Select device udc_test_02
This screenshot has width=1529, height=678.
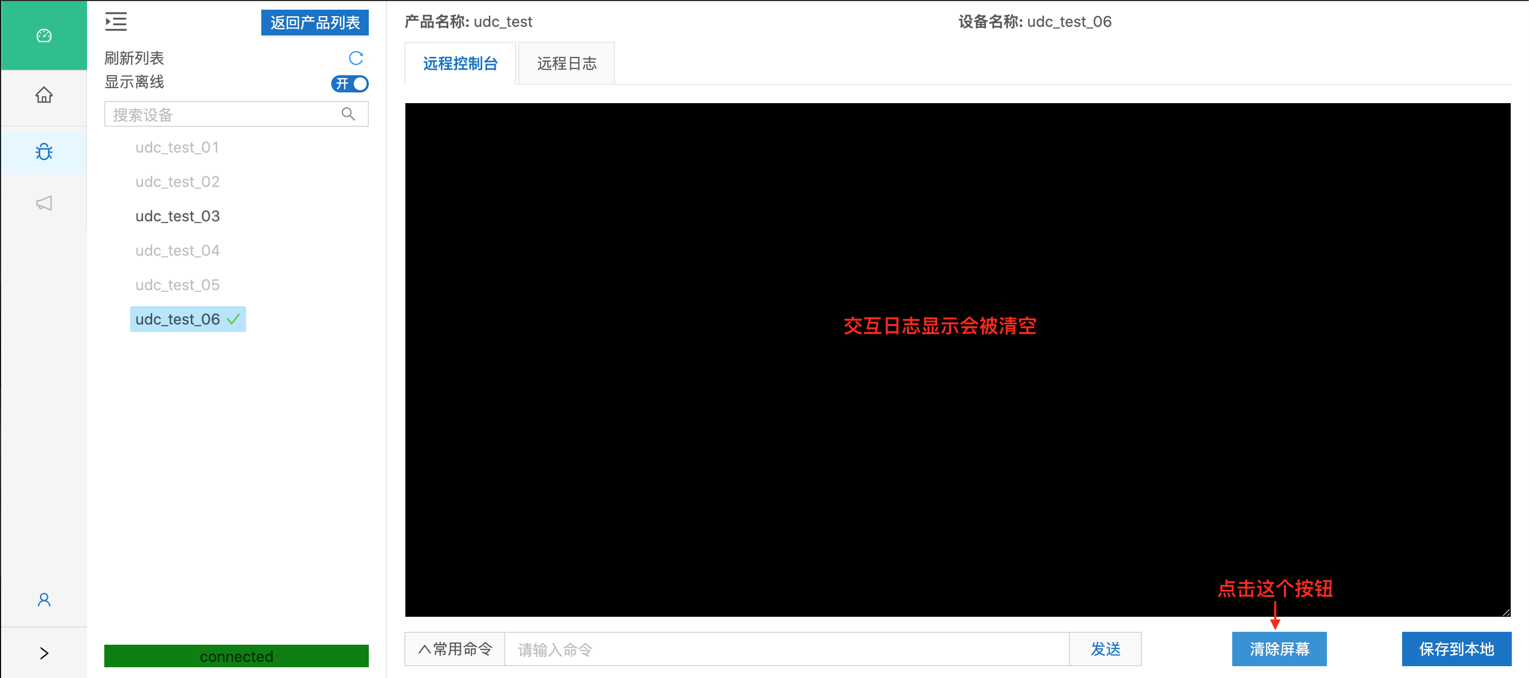(x=177, y=182)
